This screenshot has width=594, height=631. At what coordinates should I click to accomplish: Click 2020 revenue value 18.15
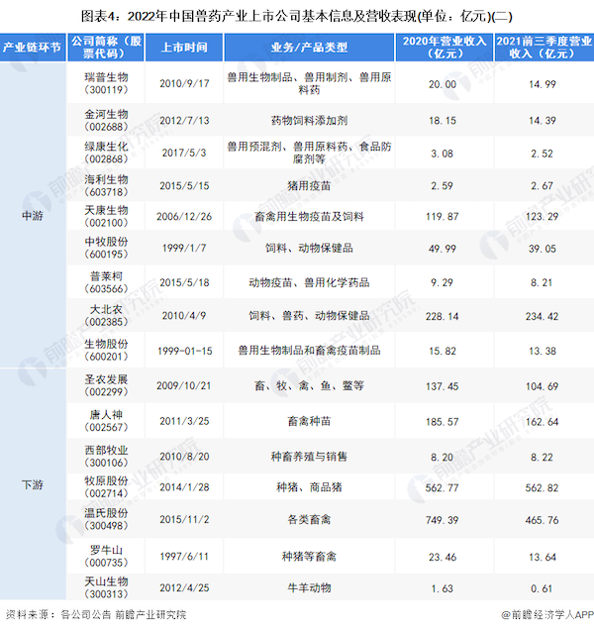tap(442, 121)
